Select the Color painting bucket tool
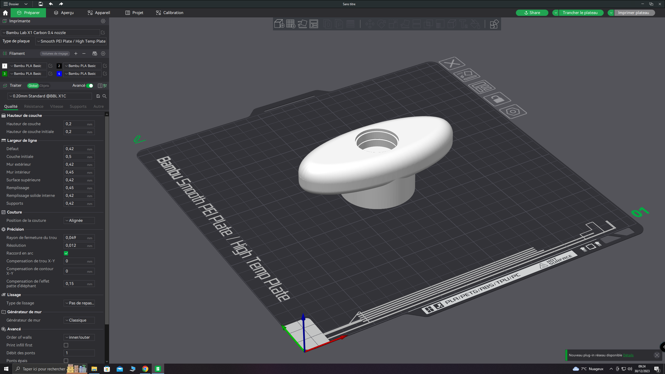 [x=475, y=24]
